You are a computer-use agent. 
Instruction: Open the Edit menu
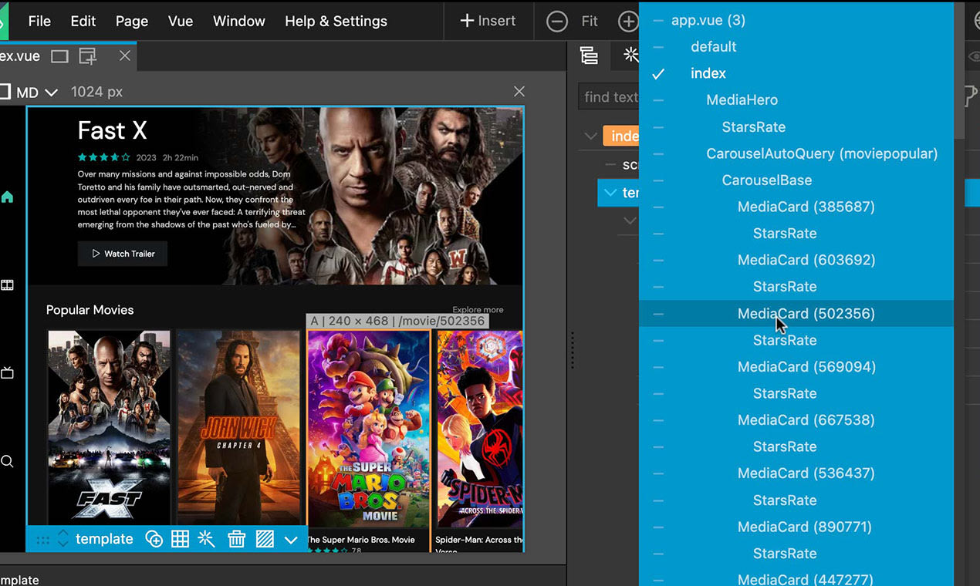[x=83, y=21]
